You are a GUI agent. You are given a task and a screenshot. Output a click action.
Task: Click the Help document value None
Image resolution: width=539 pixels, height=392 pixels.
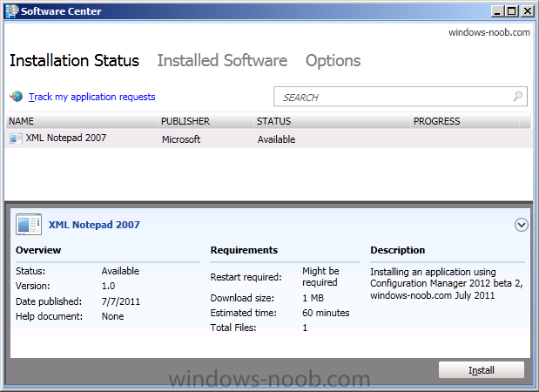[x=112, y=316]
